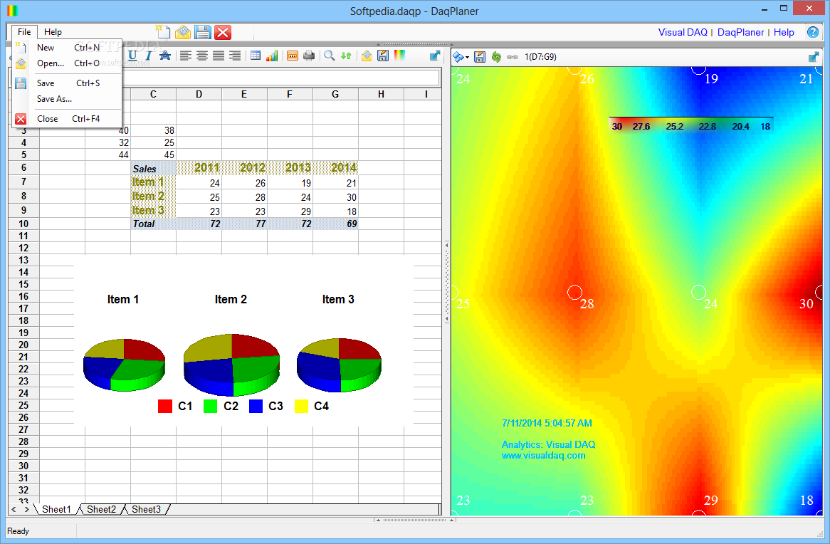This screenshot has width=830, height=544.
Task: Click the New document icon in top toolbar
Action: 162,32
